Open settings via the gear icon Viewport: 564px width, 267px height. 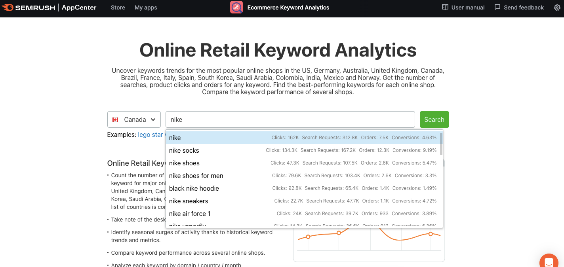click(557, 8)
